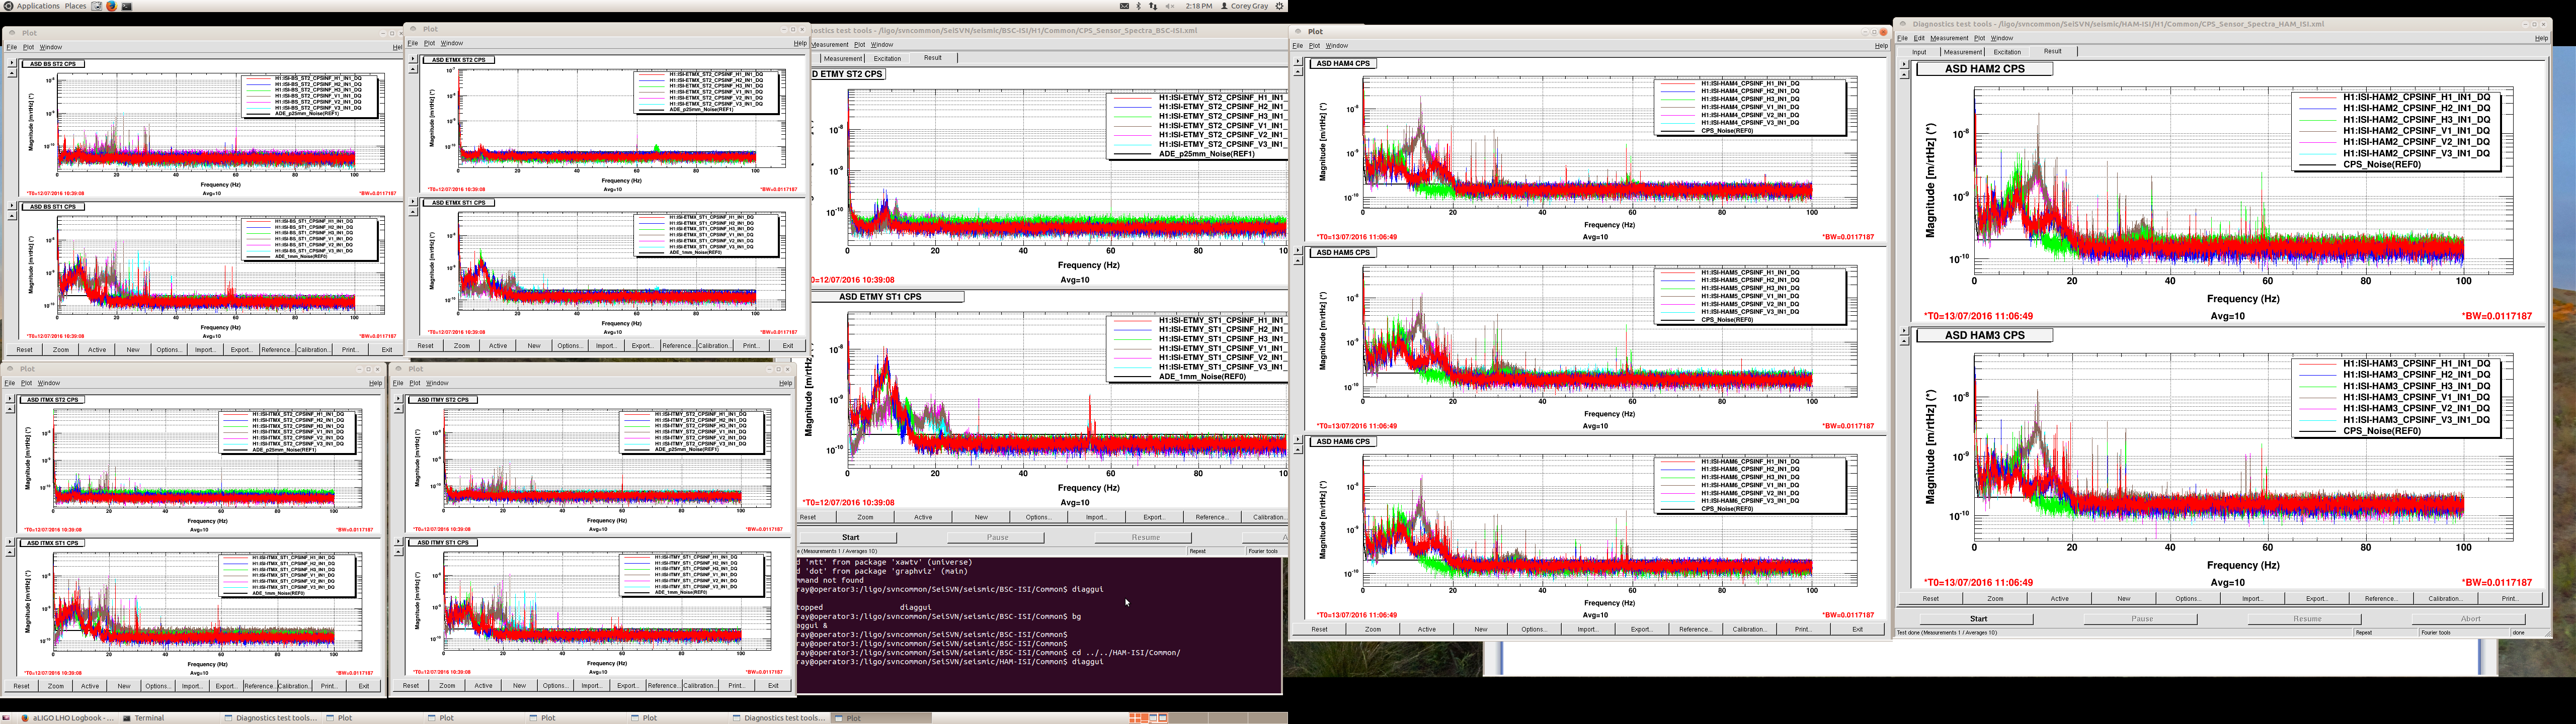Click Export... in HAM4 Plot window
This screenshot has height=724, width=2576.
point(1641,629)
